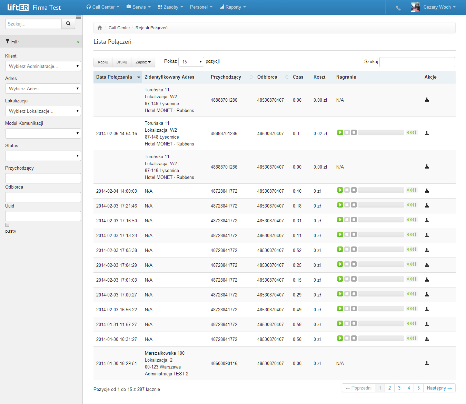The image size is (466, 404).
Task: Download the 2014-01-30 18:31:27 call recording
Action: (427, 339)
